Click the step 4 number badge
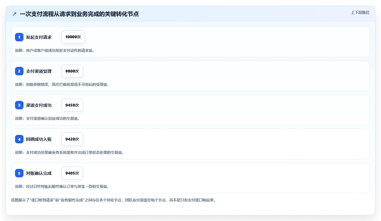The width and height of the screenshot is (381, 221). pyautogui.click(x=19, y=139)
